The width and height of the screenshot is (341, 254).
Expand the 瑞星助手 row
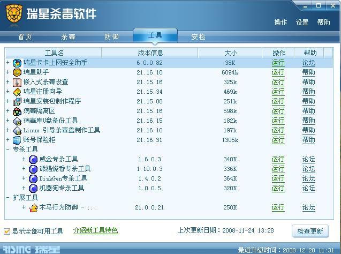pyautogui.click(x=8, y=72)
